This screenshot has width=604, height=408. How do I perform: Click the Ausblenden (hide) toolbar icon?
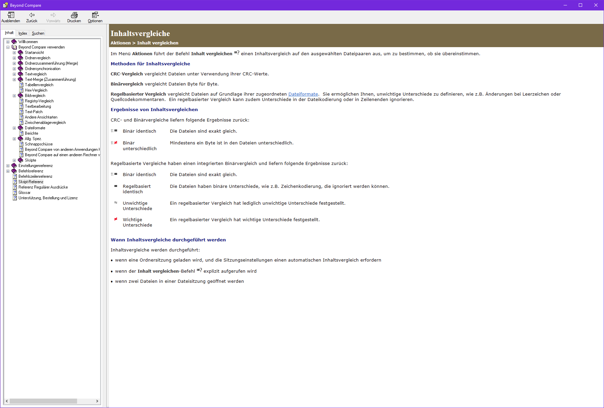click(x=11, y=15)
